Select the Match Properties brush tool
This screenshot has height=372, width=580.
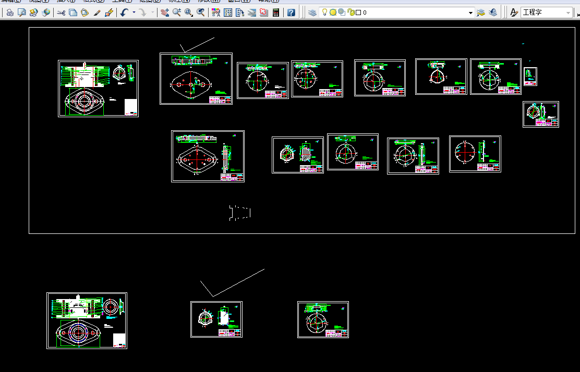(97, 13)
